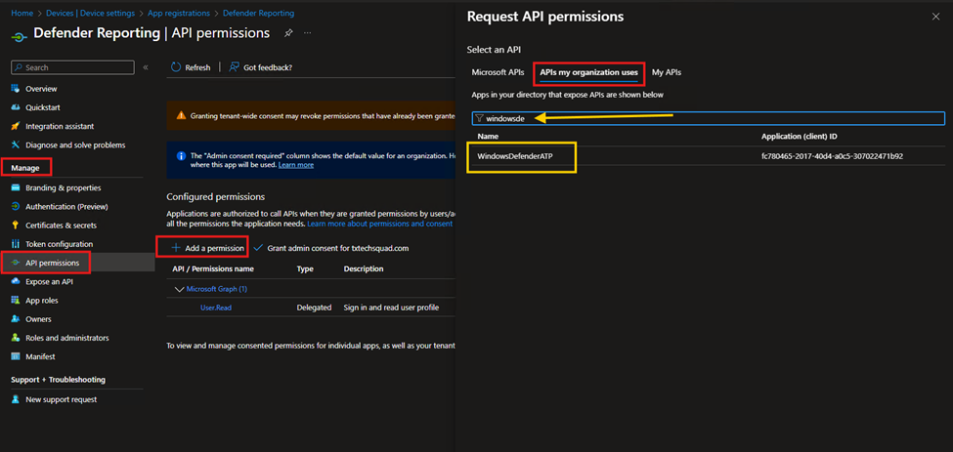Open the ellipsis menu beside page title
Image resolution: width=953 pixels, height=452 pixels.
click(308, 33)
